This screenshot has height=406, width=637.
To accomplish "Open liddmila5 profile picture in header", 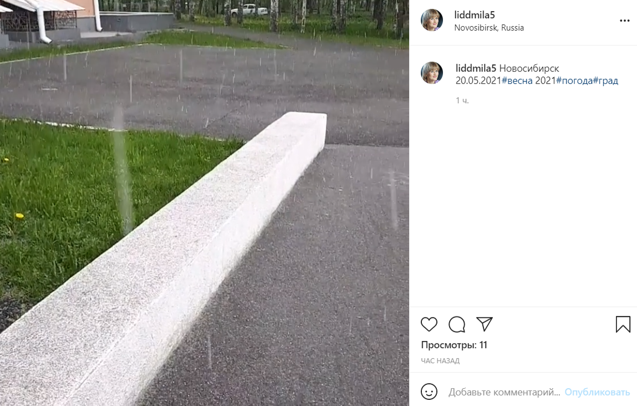I will (x=432, y=21).
